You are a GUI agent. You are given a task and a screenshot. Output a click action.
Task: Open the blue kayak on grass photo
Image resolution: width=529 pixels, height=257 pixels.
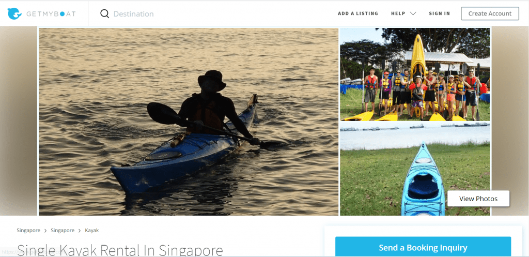pyautogui.click(x=415, y=169)
